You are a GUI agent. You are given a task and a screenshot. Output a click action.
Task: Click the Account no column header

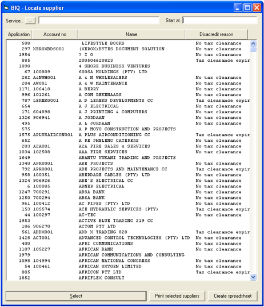[x=55, y=34]
